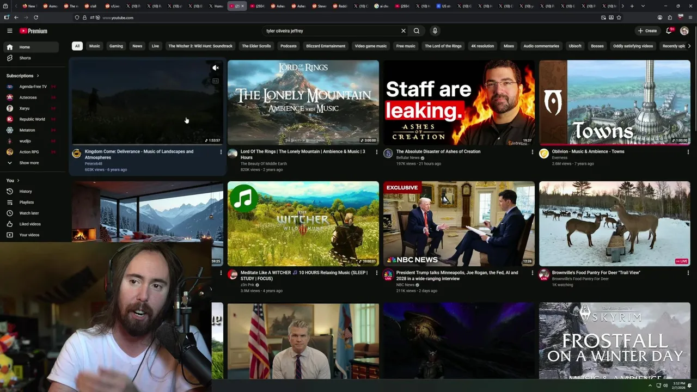This screenshot has height=392, width=697.
Task: Open the Republic World subscription
Action: pos(32,119)
